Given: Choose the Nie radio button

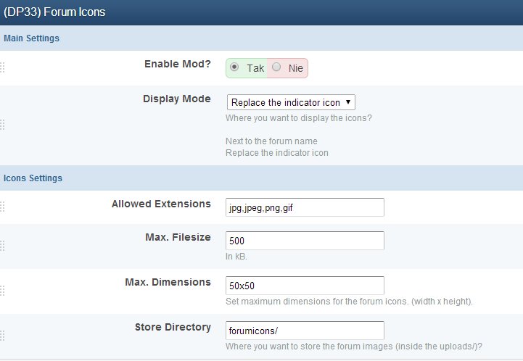Looking at the screenshot, I should 276,67.
